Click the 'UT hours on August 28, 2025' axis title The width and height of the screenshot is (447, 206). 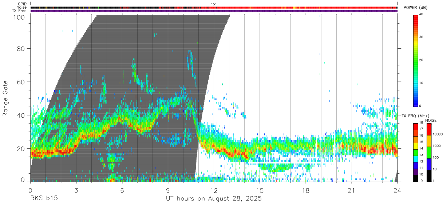pyautogui.click(x=214, y=199)
